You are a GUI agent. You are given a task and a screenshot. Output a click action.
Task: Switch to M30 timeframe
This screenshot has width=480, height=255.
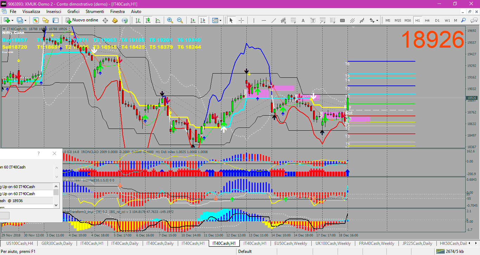coord(408,20)
